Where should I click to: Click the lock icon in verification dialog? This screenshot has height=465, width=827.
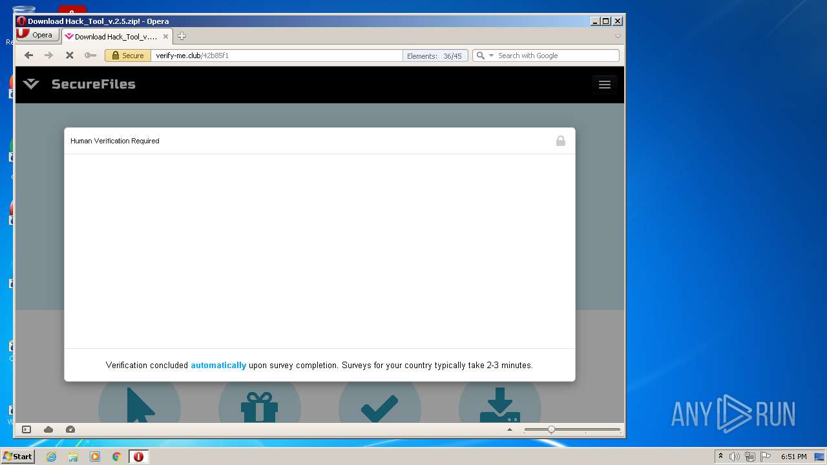[x=561, y=141]
